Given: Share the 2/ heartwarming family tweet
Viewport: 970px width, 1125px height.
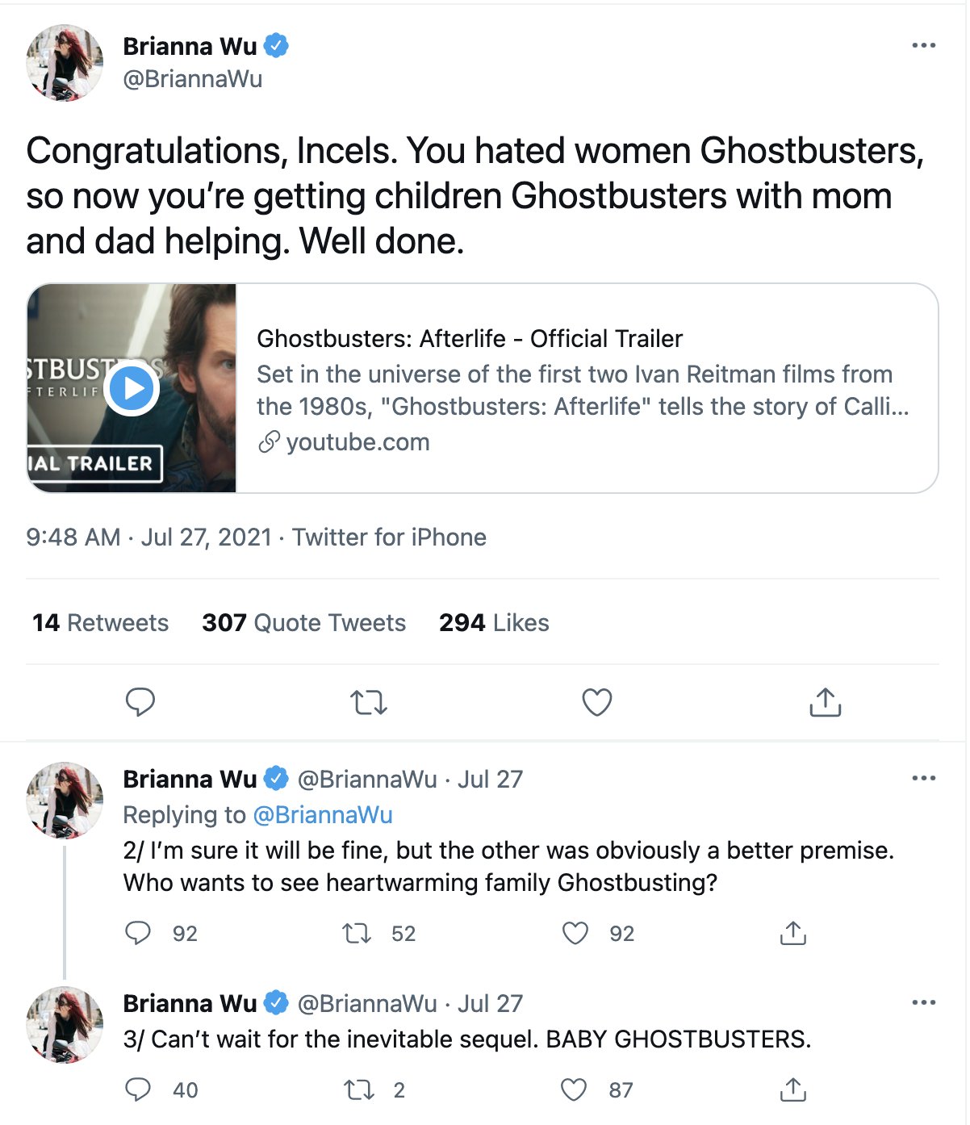Looking at the screenshot, I should (x=793, y=933).
